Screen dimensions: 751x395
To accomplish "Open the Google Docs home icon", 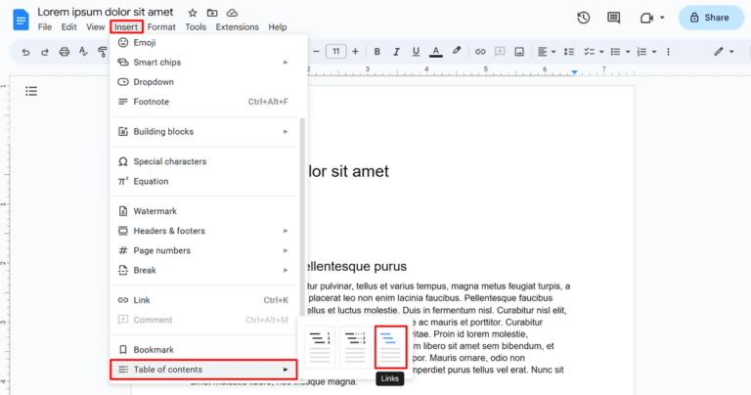I will tap(21, 20).
